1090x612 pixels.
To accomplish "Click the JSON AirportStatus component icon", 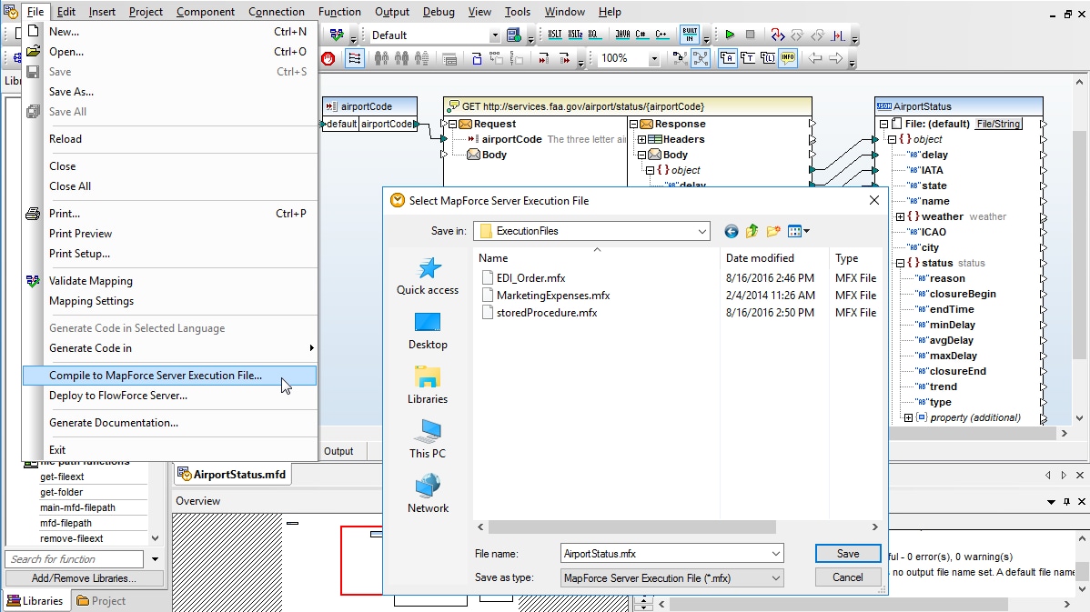I will pos(884,106).
